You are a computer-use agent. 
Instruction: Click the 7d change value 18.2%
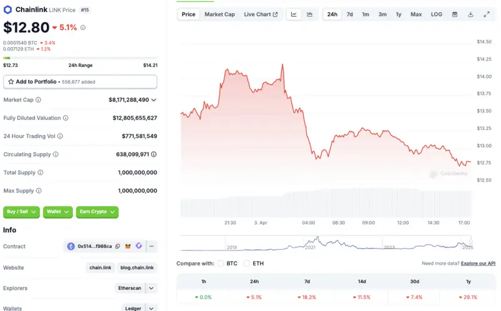(x=307, y=297)
